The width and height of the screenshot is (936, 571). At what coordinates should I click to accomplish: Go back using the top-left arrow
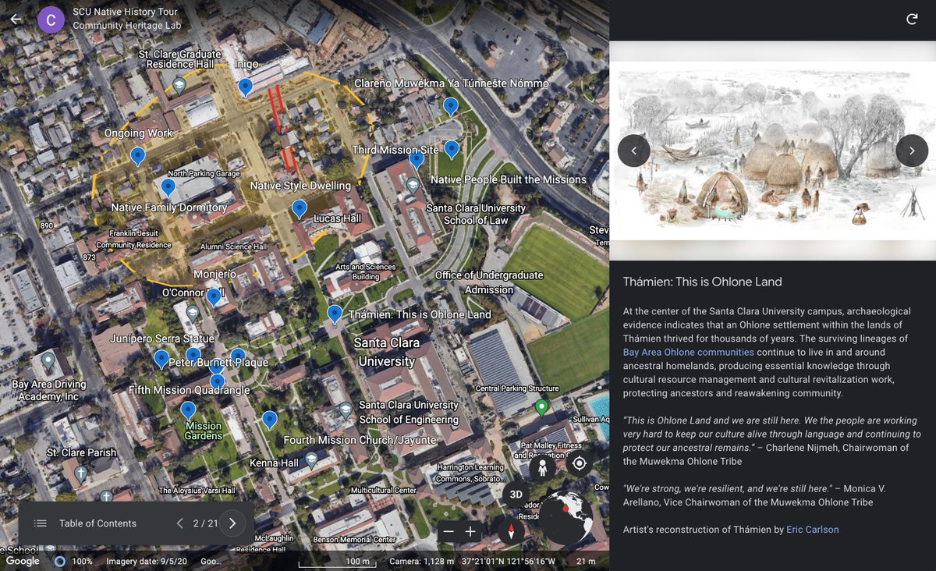pos(16,19)
